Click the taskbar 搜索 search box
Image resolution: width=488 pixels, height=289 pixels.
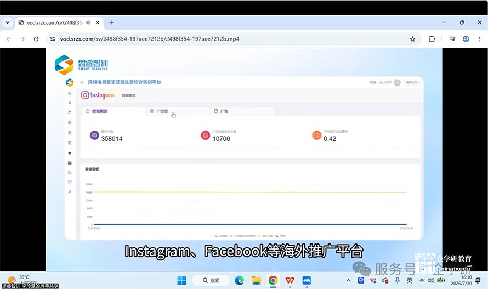point(211,281)
